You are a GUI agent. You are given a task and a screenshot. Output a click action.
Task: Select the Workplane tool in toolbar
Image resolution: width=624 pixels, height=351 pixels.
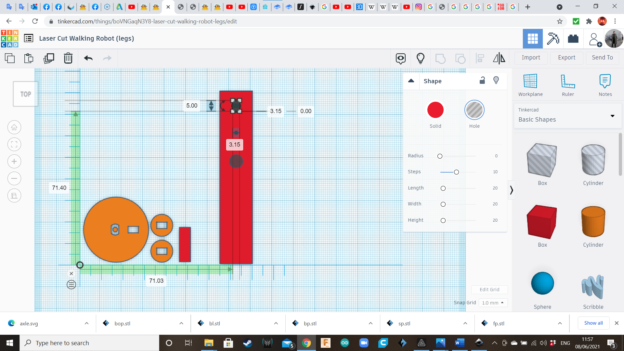click(x=530, y=84)
